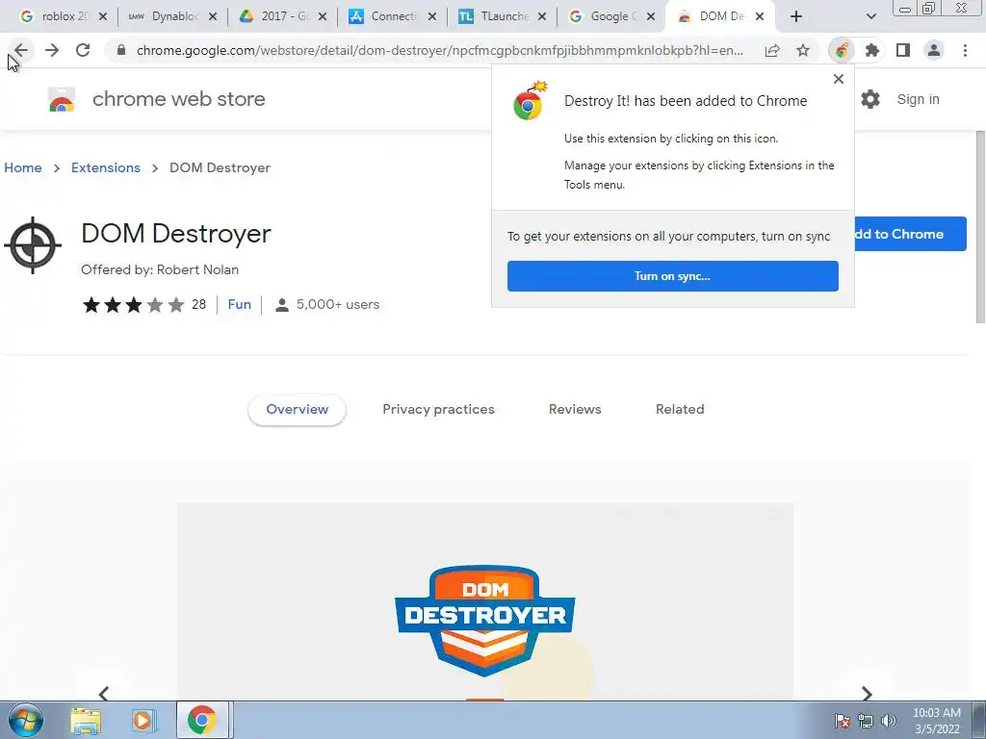
Task: Close the extension added popup
Action: tap(839, 79)
